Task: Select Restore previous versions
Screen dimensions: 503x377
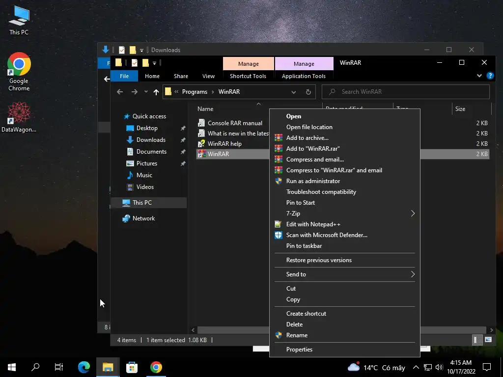Action: coord(345,260)
